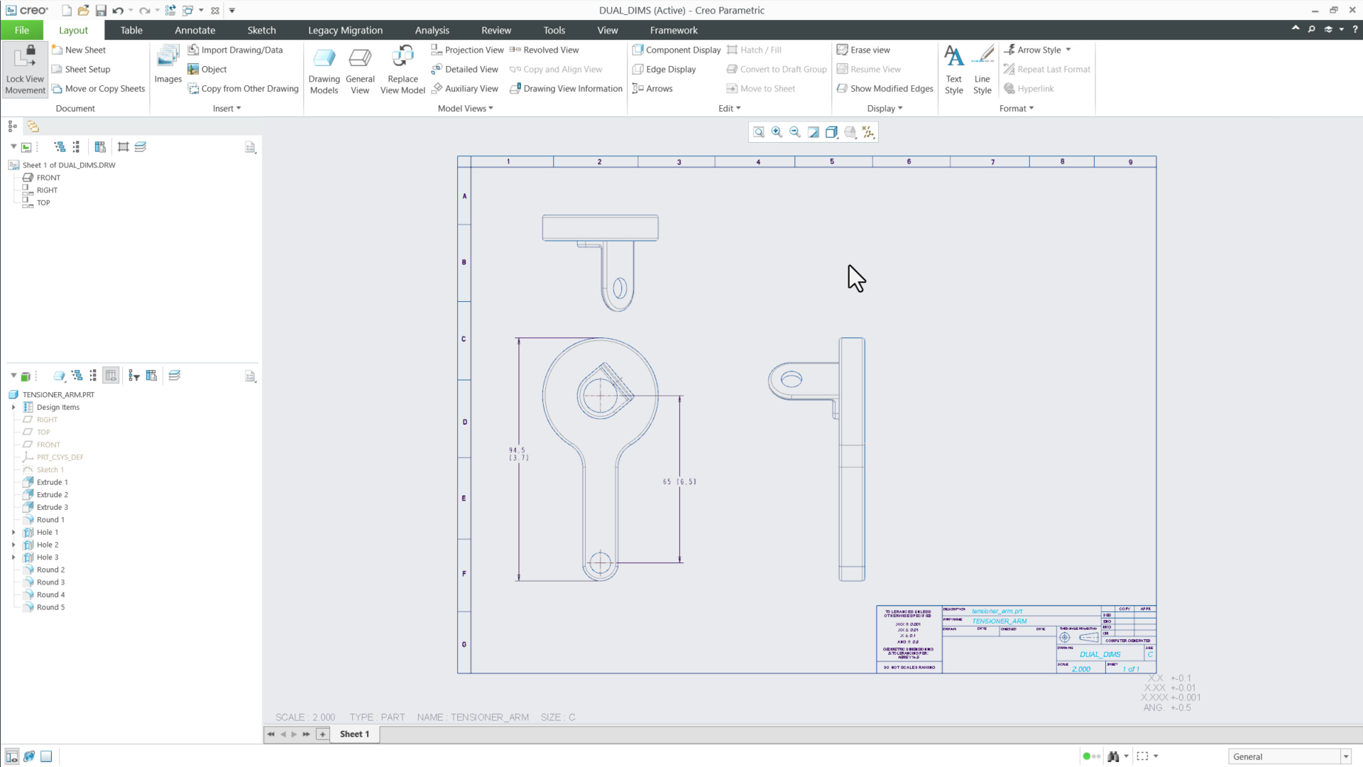Toggle Lock View Movement
This screenshot has height=767, width=1363.
[24, 67]
